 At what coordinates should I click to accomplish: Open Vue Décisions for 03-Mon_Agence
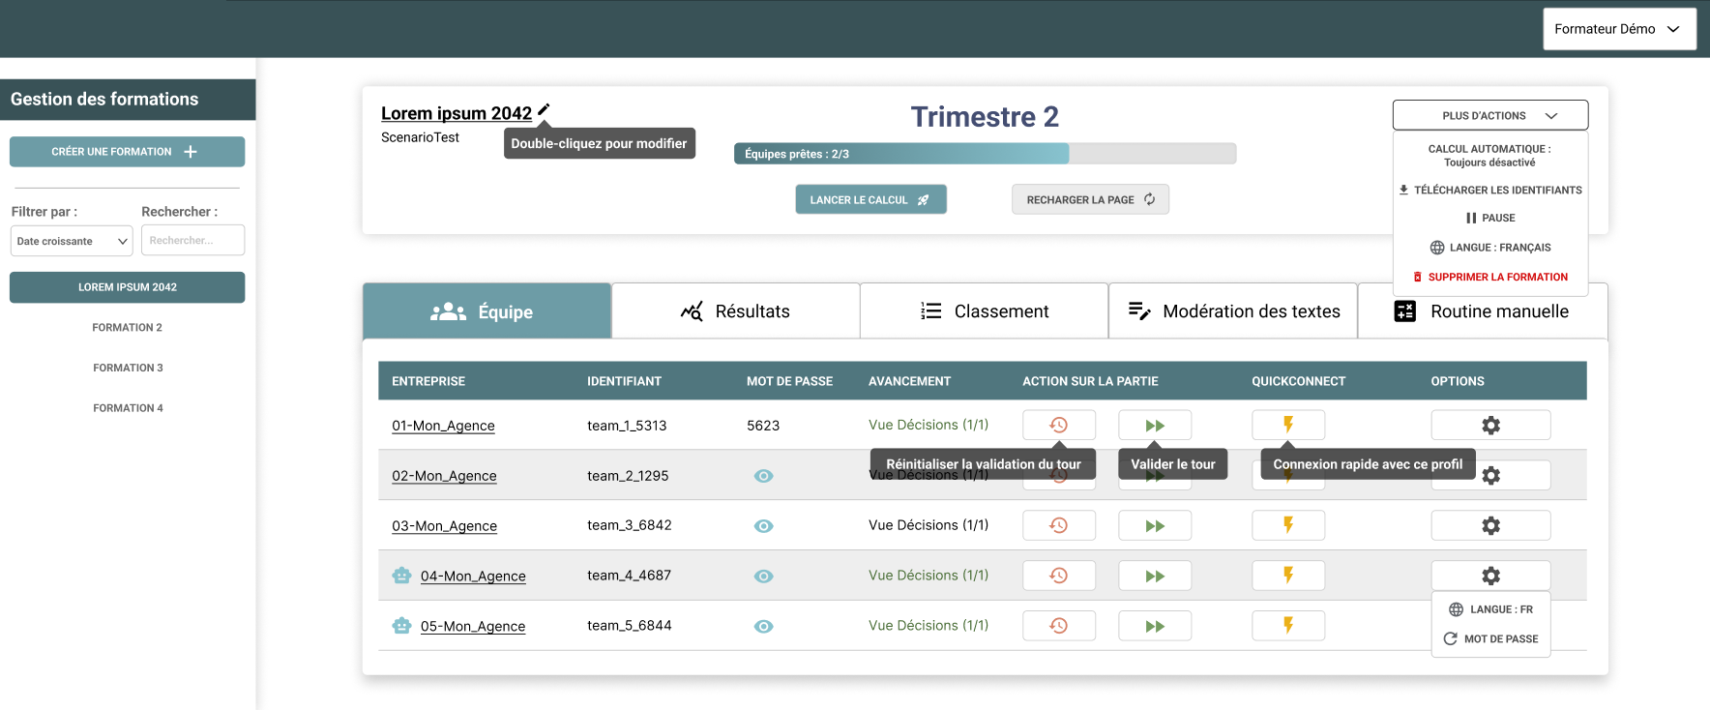tap(929, 525)
